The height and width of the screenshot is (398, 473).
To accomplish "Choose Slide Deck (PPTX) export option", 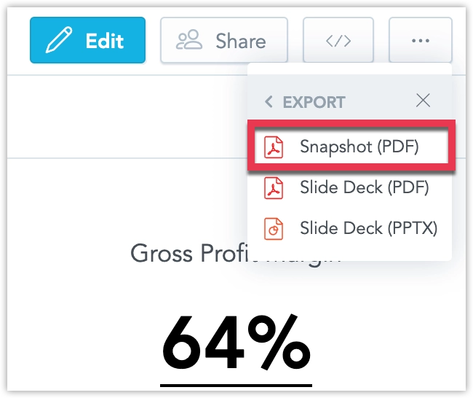I will tap(349, 228).
